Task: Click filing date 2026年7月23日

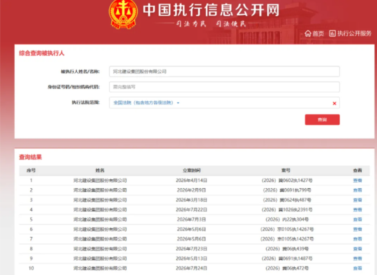Action: [x=191, y=249]
